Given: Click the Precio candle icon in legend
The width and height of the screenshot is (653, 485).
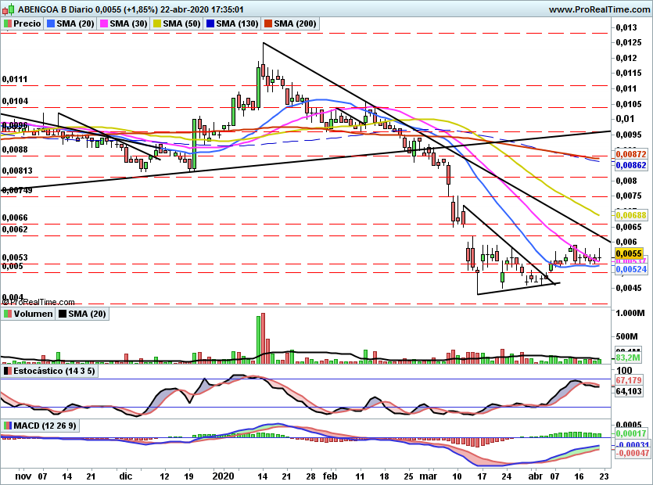Looking at the screenshot, I should pyautogui.click(x=7, y=23).
